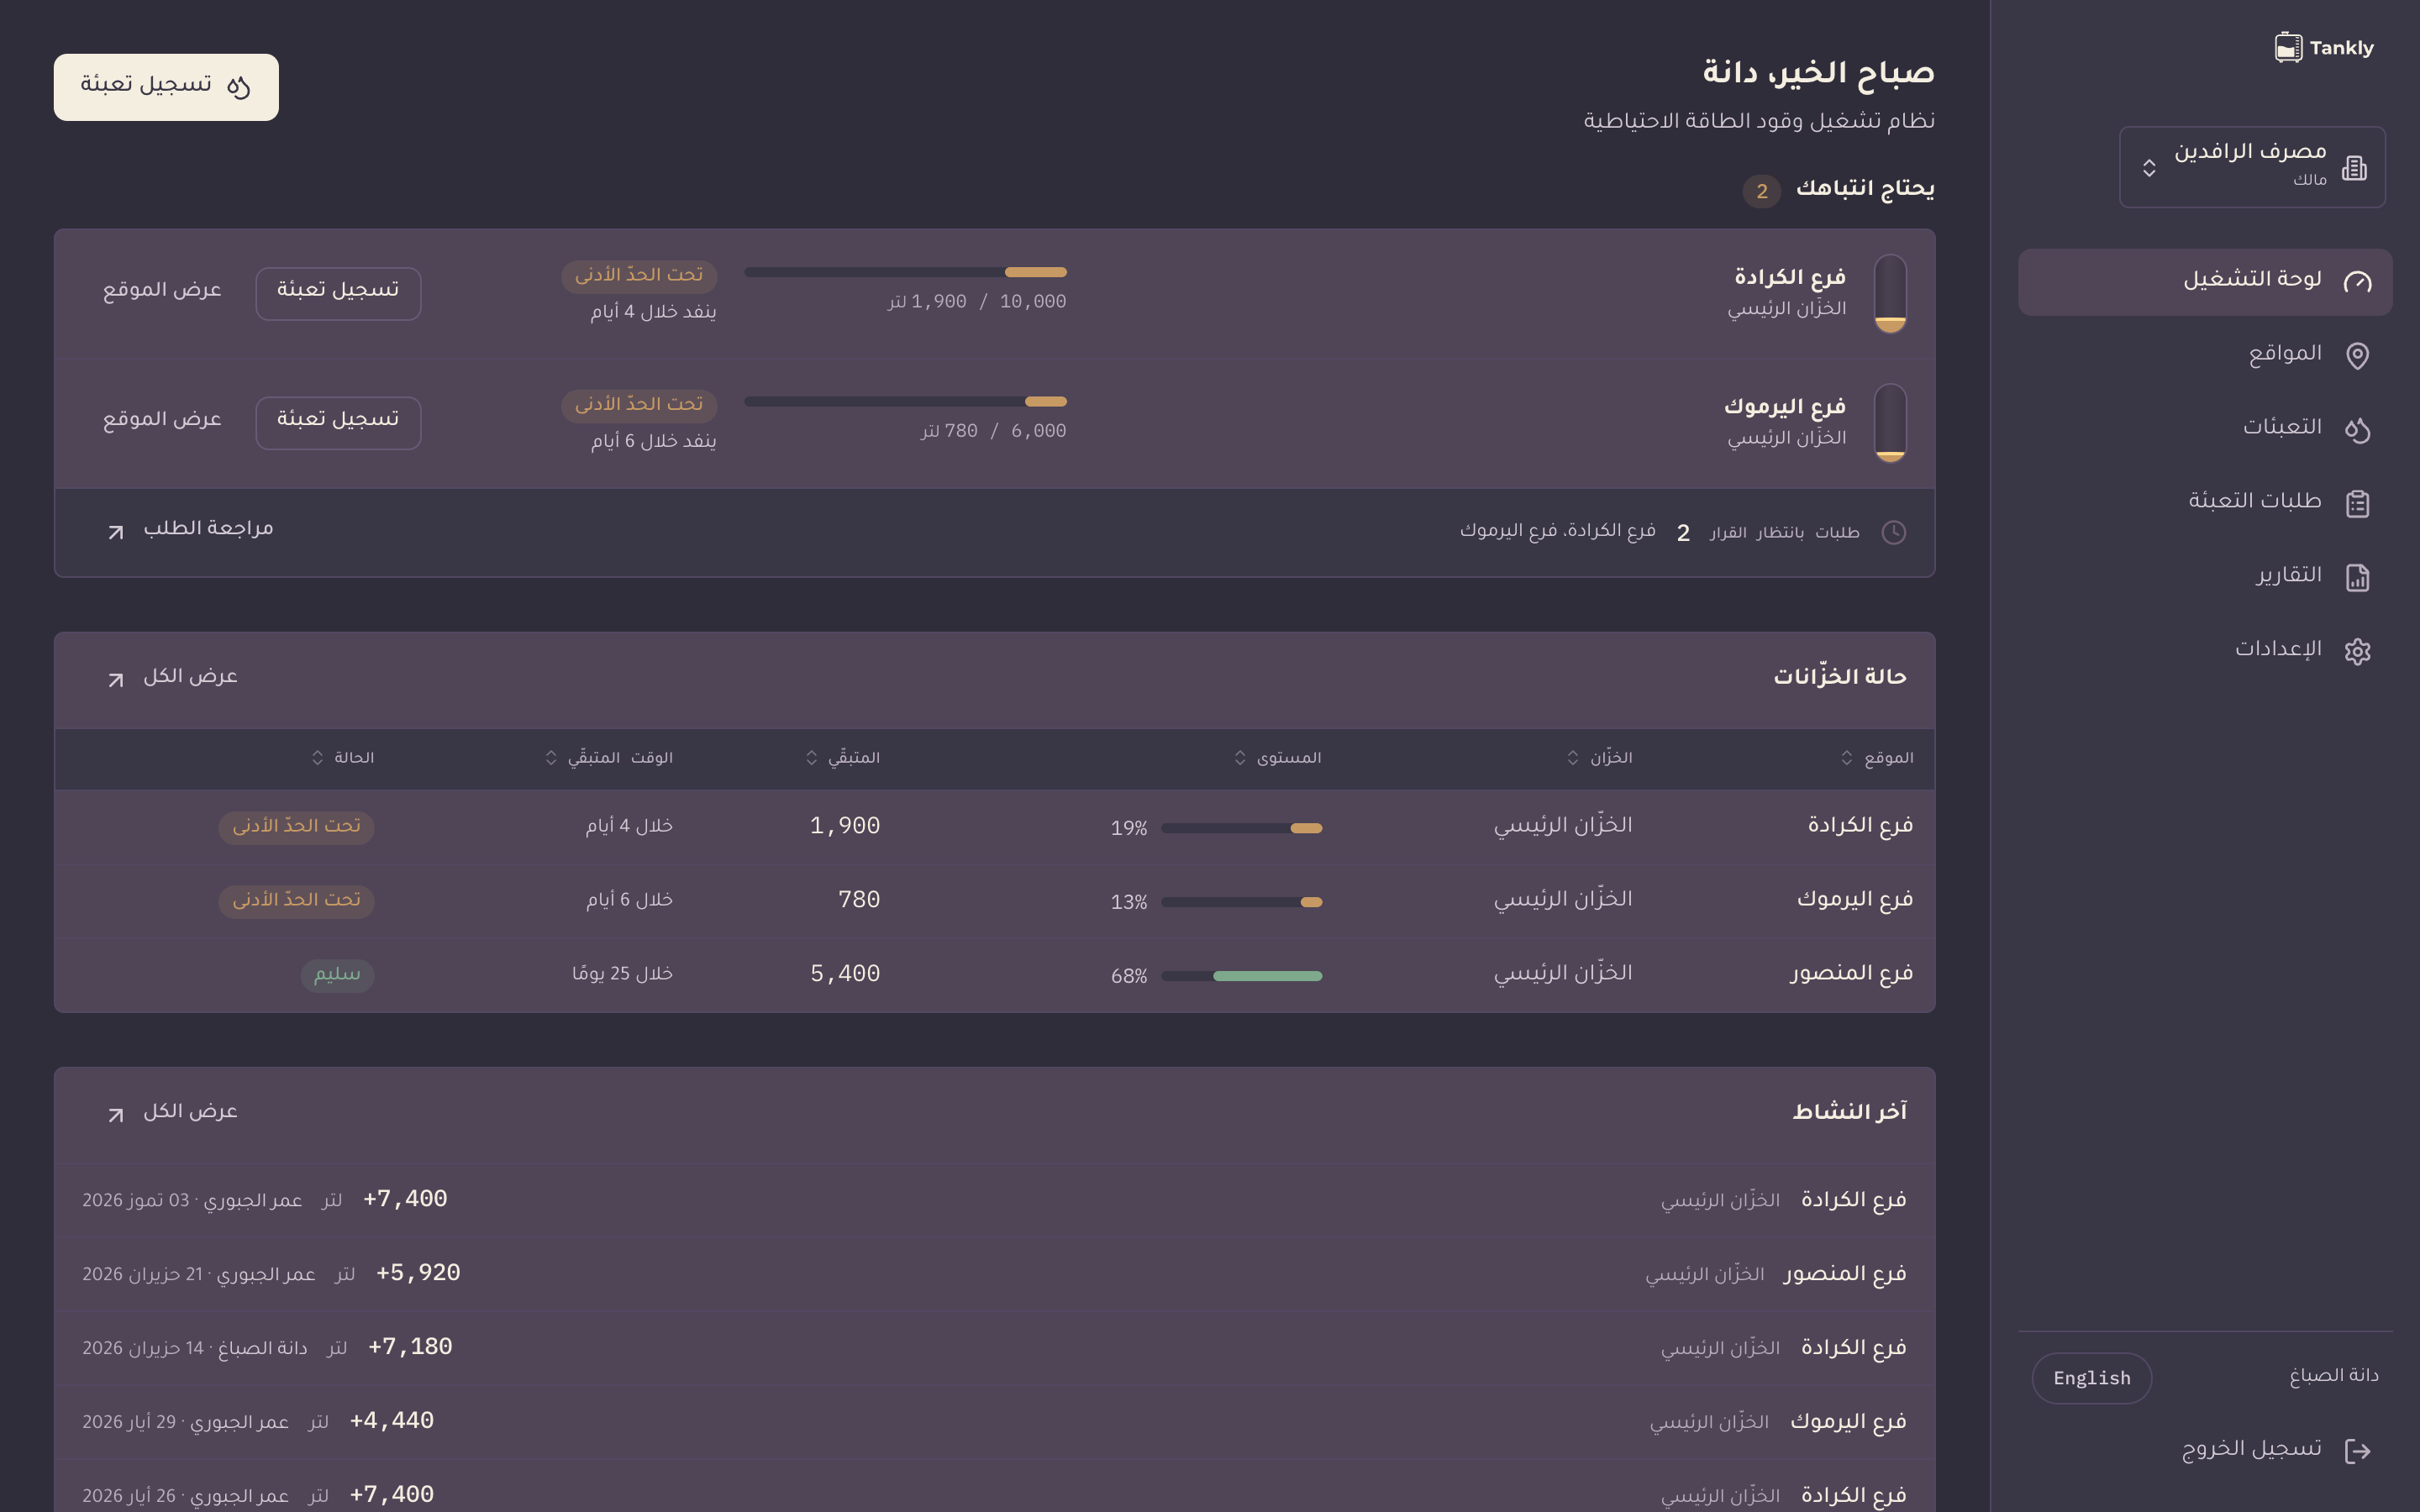Viewport: 2420px width, 1512px height.
Task: Click arrow icon beside عرض الكل in حالة الخزّانات
Action: [x=116, y=680]
